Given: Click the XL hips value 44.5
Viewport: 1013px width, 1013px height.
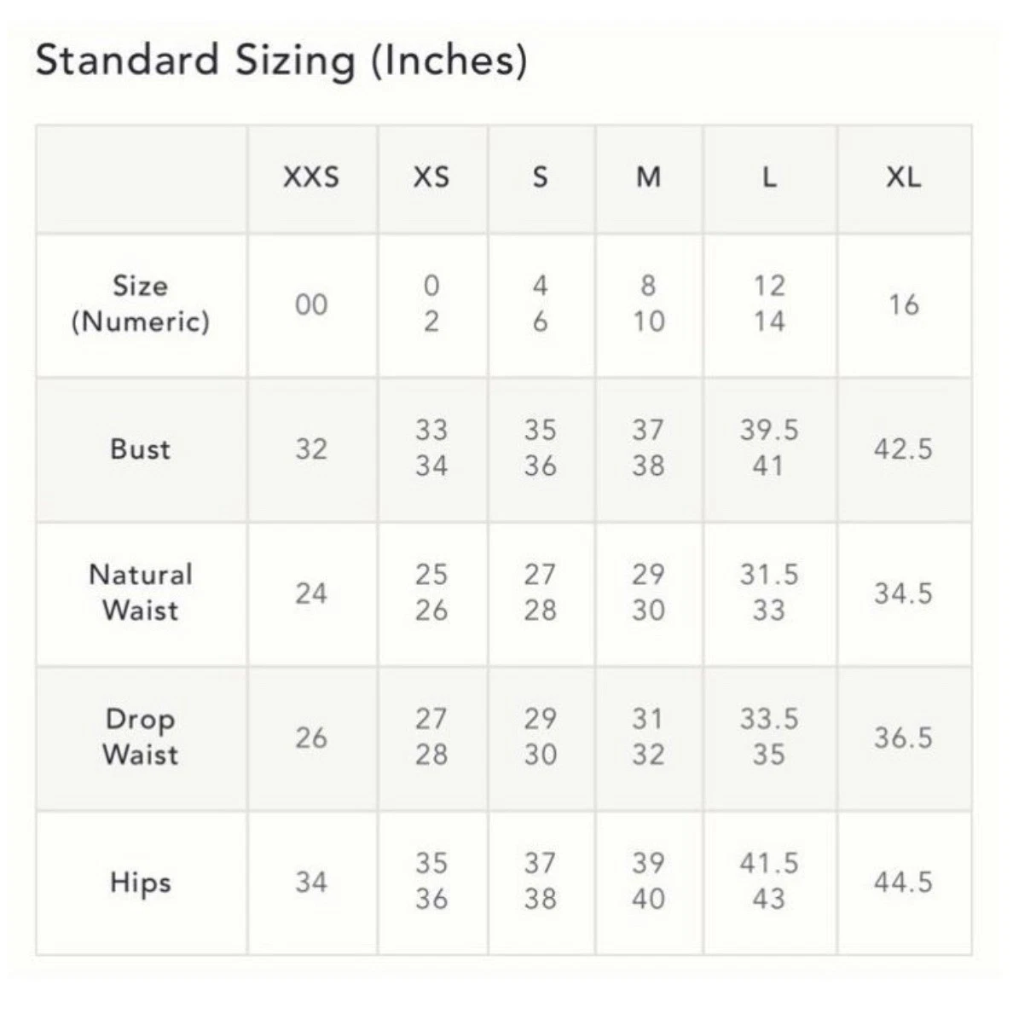Looking at the screenshot, I should (903, 882).
